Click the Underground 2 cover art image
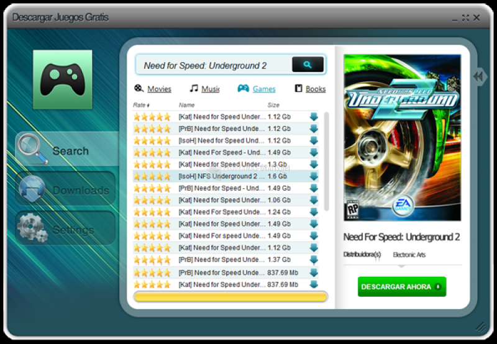497x344 pixels. point(402,137)
